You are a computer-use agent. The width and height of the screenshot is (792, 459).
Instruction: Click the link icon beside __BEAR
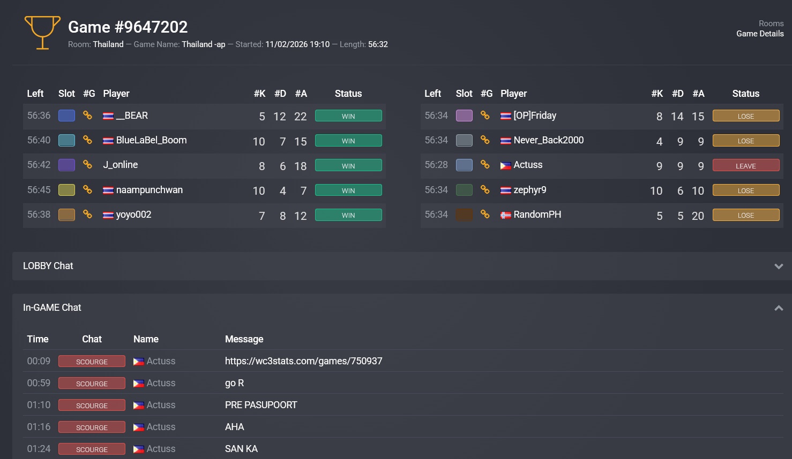87,116
